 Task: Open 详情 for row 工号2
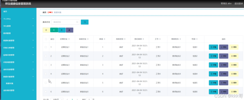click(x=213, y=56)
